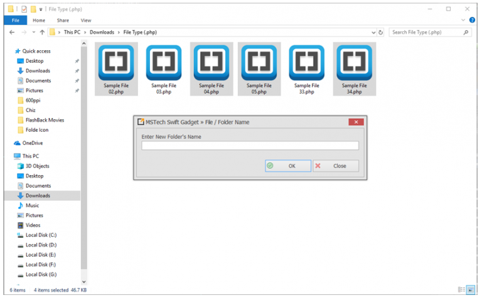The height and width of the screenshot is (300, 482).
Task: Open the help question mark icon
Action: pyautogui.click(x=472, y=20)
